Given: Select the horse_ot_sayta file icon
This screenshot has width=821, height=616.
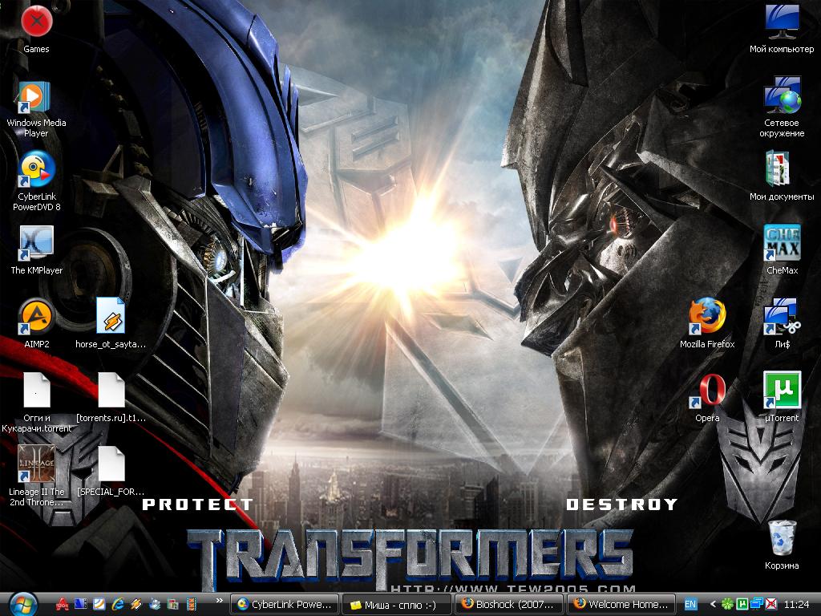Looking at the screenshot, I should (111, 317).
